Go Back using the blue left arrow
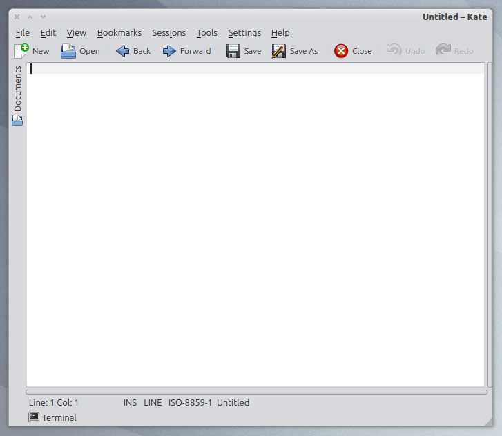 [x=122, y=51]
